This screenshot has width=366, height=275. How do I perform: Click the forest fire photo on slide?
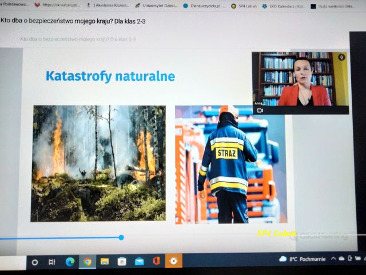pos(98,163)
